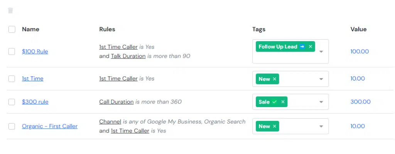The width and height of the screenshot is (395, 154).
Task: Remove New tag from Organic - First Caller
Action: pyautogui.click(x=275, y=126)
